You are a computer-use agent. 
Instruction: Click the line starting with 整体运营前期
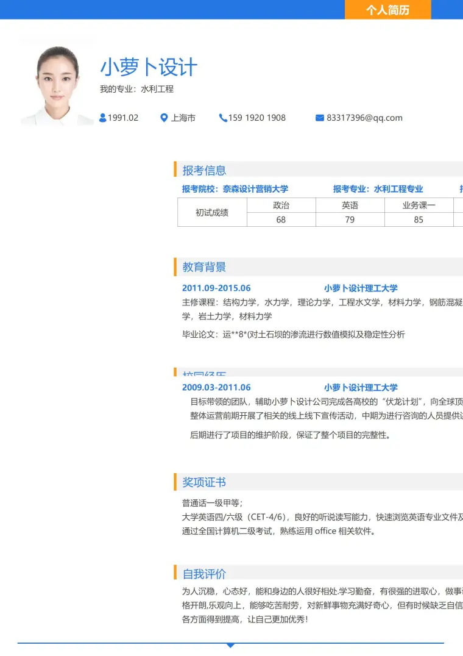coord(327,415)
